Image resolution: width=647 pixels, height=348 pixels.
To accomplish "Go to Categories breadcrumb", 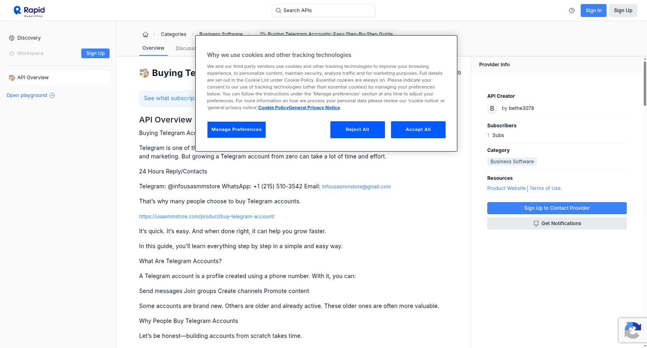I will [x=173, y=34].
